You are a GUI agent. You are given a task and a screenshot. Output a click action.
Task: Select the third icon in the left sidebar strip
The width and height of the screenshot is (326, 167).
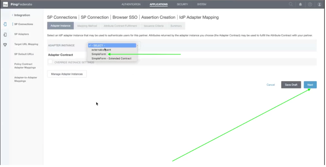5,44
